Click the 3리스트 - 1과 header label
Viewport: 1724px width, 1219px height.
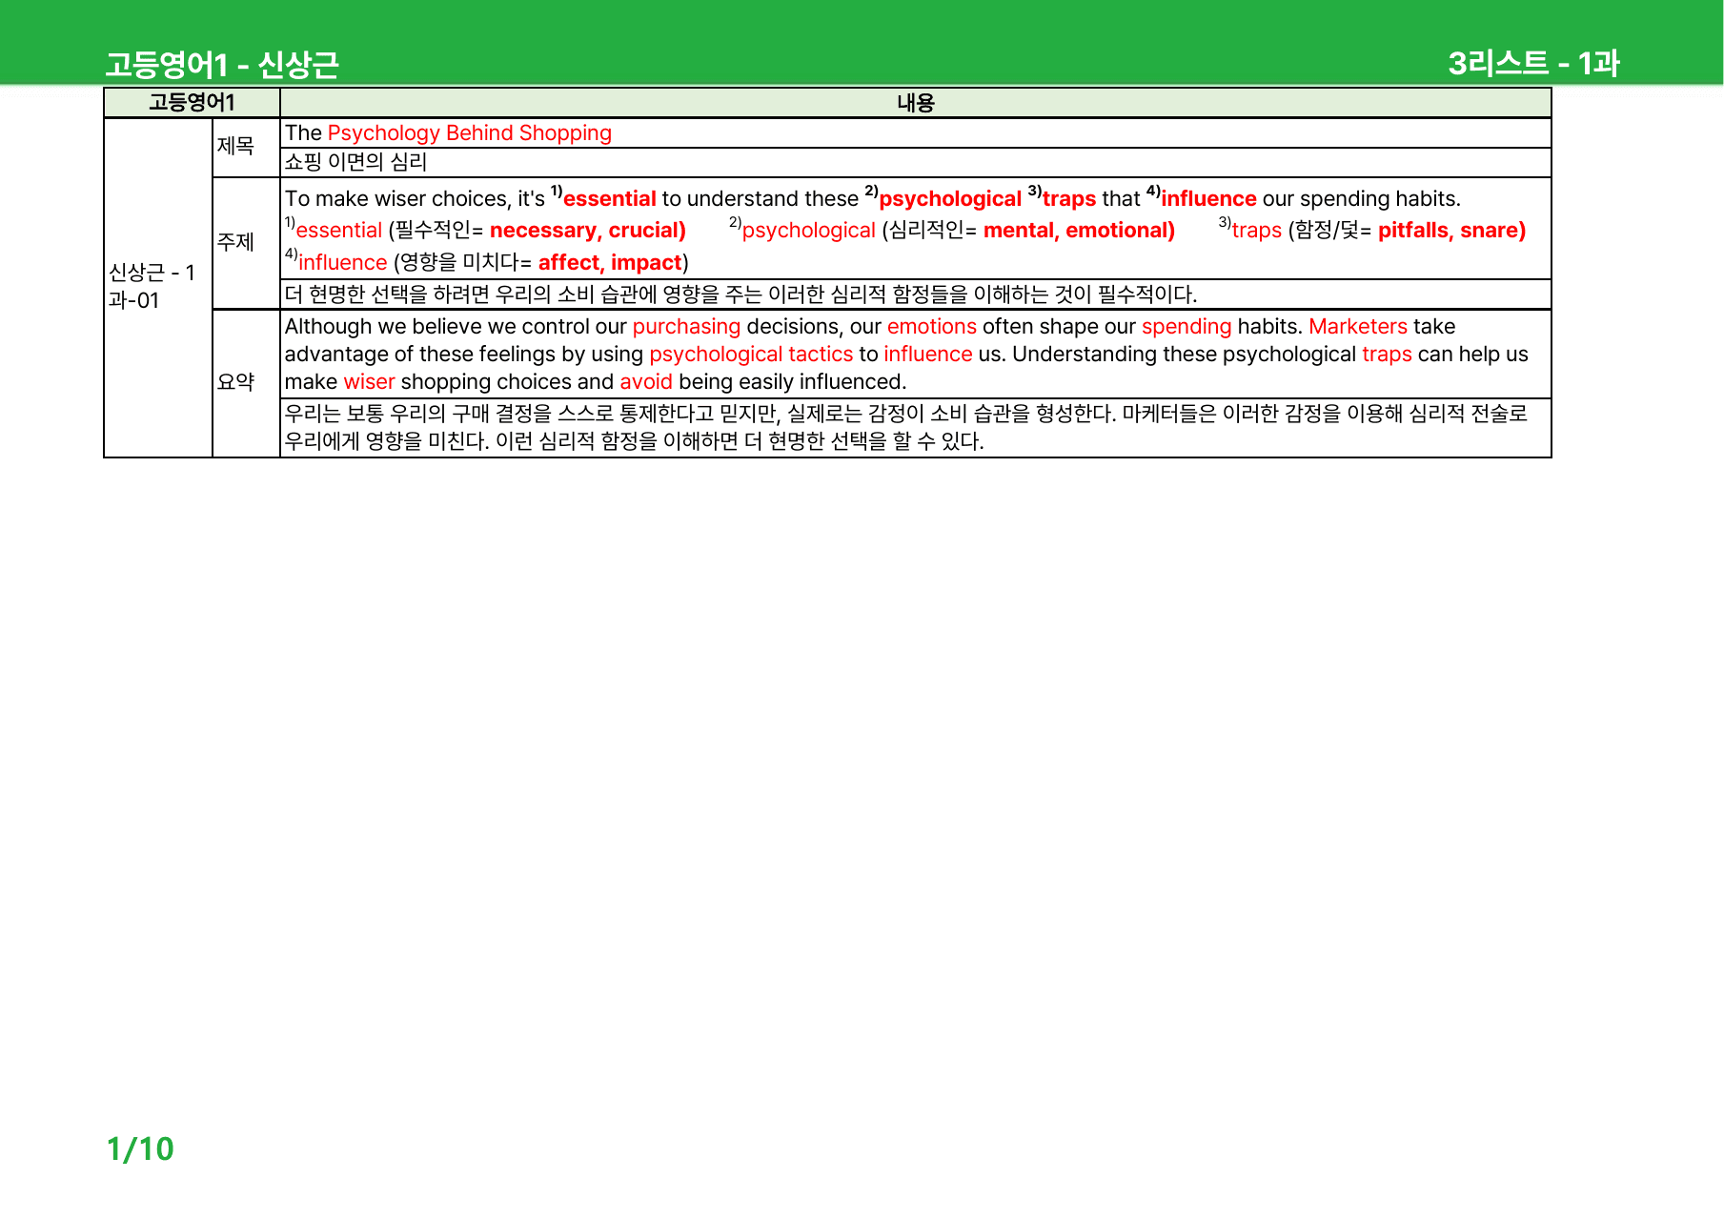click(1533, 63)
